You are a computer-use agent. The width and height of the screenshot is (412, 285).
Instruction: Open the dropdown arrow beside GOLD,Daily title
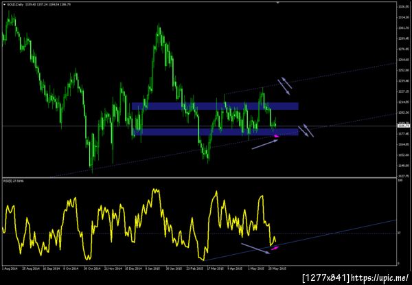(4, 5)
